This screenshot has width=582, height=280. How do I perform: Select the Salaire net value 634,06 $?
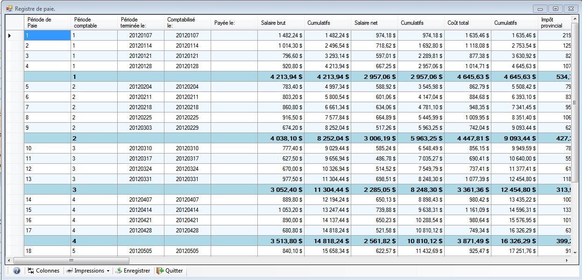(x=374, y=107)
